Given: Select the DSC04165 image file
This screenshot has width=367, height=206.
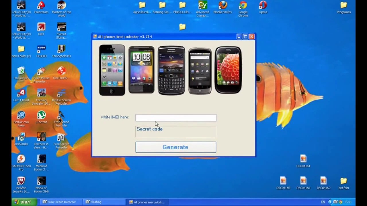Looking at the screenshot, I should [283, 183].
